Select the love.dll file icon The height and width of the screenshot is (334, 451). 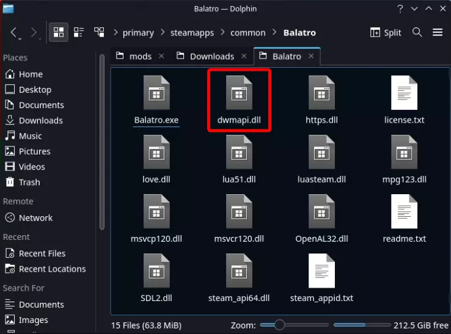[x=156, y=152]
